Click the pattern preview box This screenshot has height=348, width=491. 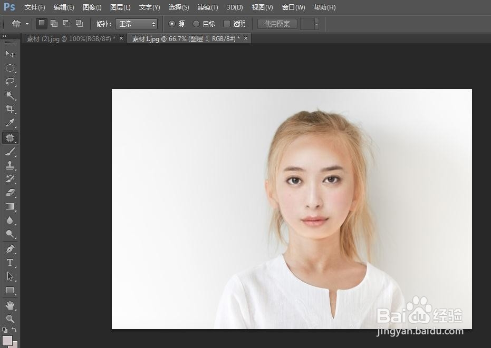click(x=307, y=24)
